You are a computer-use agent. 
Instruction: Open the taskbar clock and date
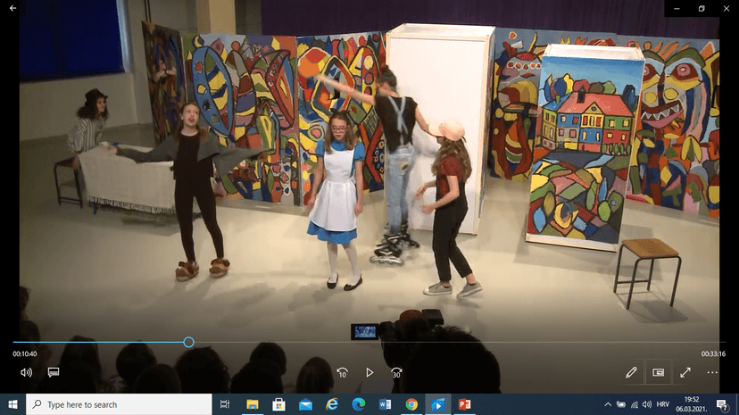click(691, 404)
